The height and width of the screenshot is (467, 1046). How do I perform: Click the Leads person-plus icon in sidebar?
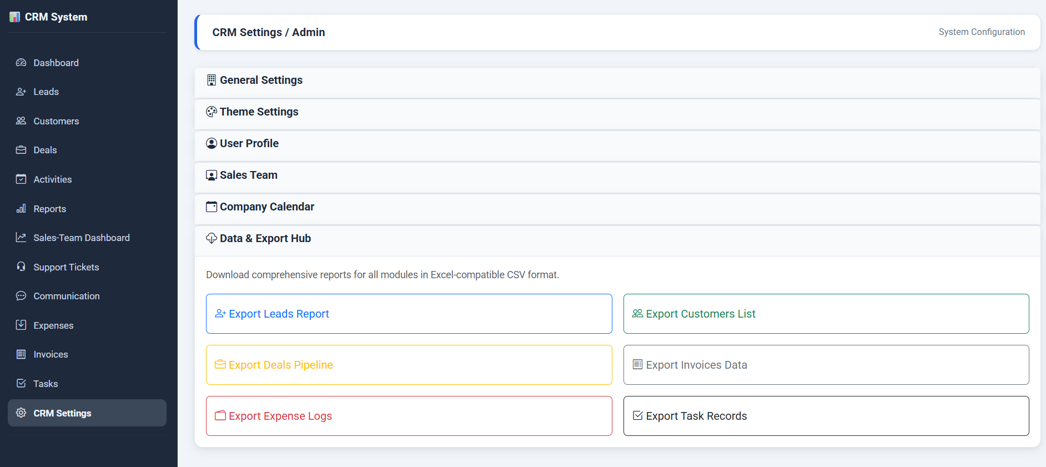(x=21, y=92)
